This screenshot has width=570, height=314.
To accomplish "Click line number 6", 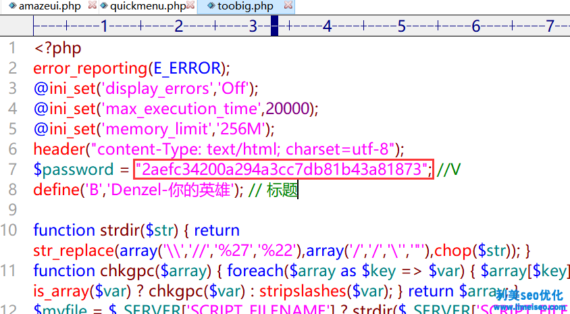I will pyautogui.click(x=12, y=149).
